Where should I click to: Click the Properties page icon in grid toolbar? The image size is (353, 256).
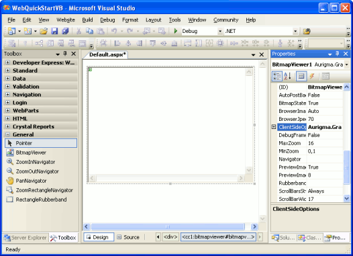click(x=301, y=76)
